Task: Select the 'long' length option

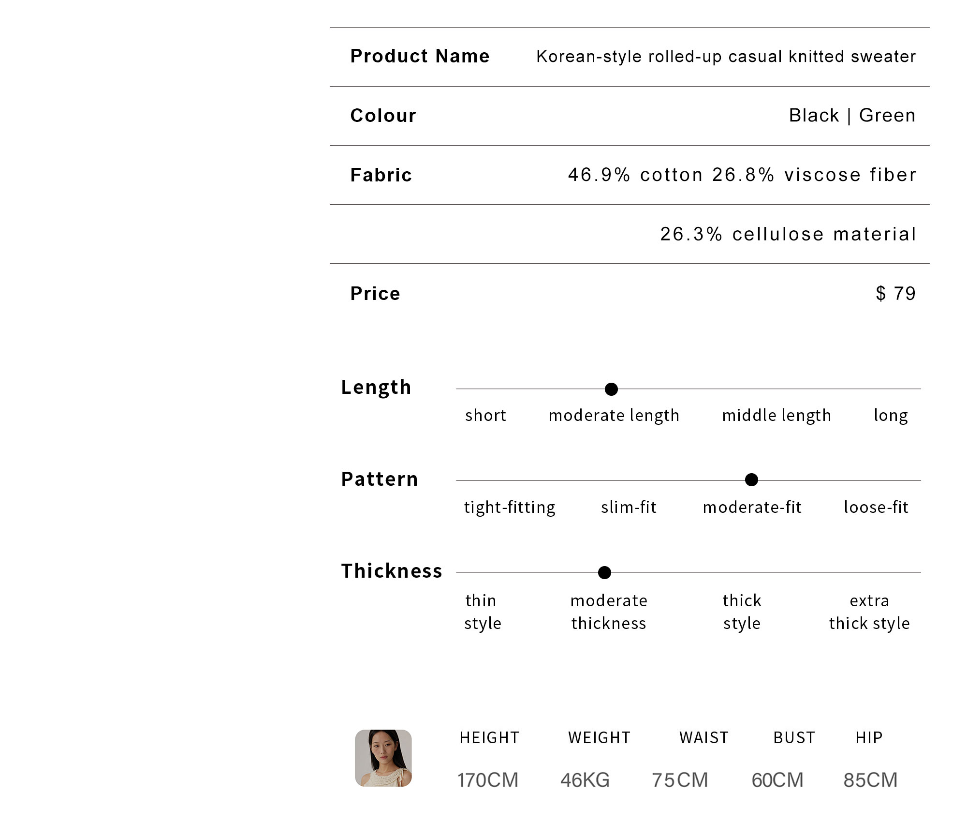Action: [891, 416]
